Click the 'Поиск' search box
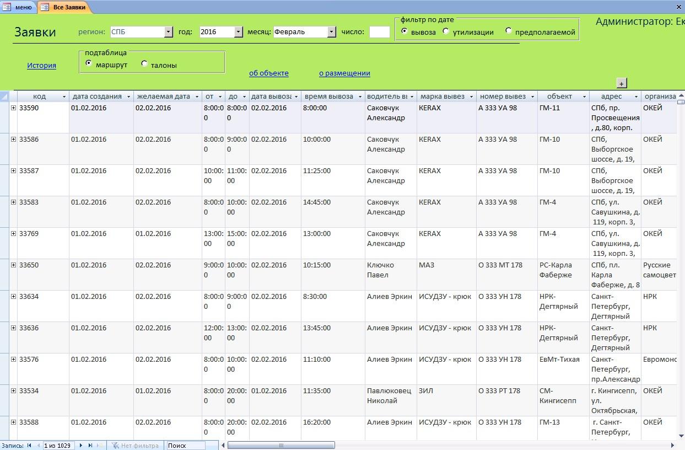 tap(186, 446)
